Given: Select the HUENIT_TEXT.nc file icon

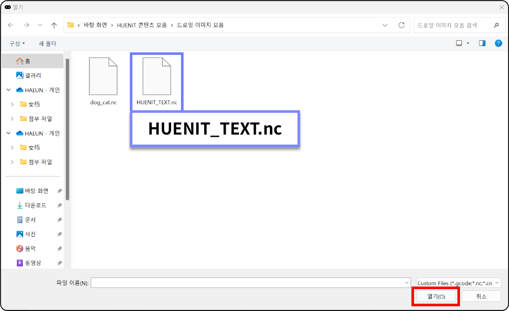Looking at the screenshot, I should tap(157, 77).
